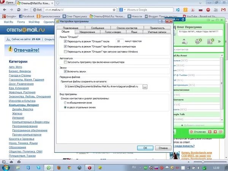Open the Язык tab

(134, 32)
